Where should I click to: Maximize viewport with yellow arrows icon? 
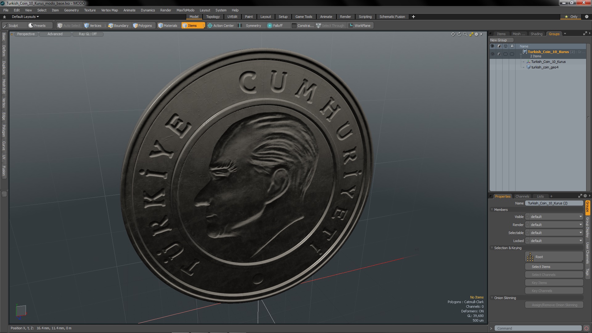click(x=471, y=34)
